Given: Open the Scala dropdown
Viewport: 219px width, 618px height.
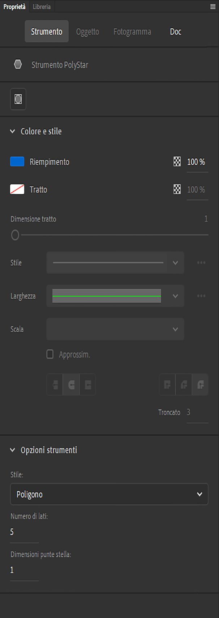Looking at the screenshot, I should (115, 329).
